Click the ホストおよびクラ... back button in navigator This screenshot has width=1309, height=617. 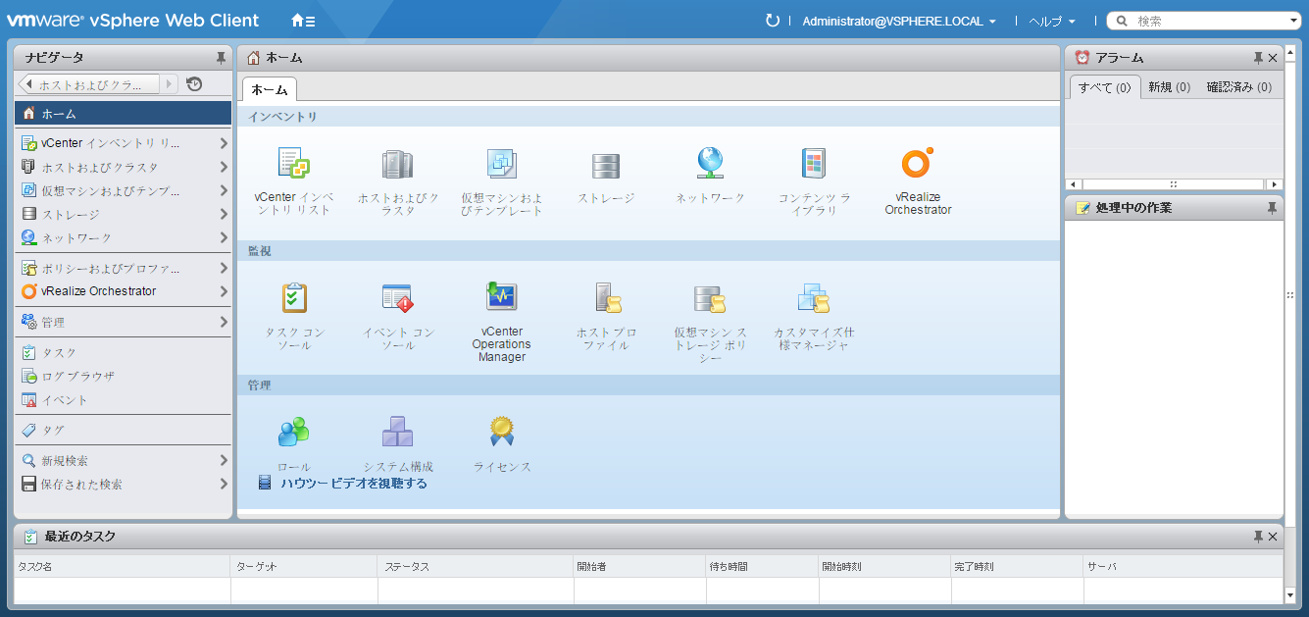(x=89, y=84)
